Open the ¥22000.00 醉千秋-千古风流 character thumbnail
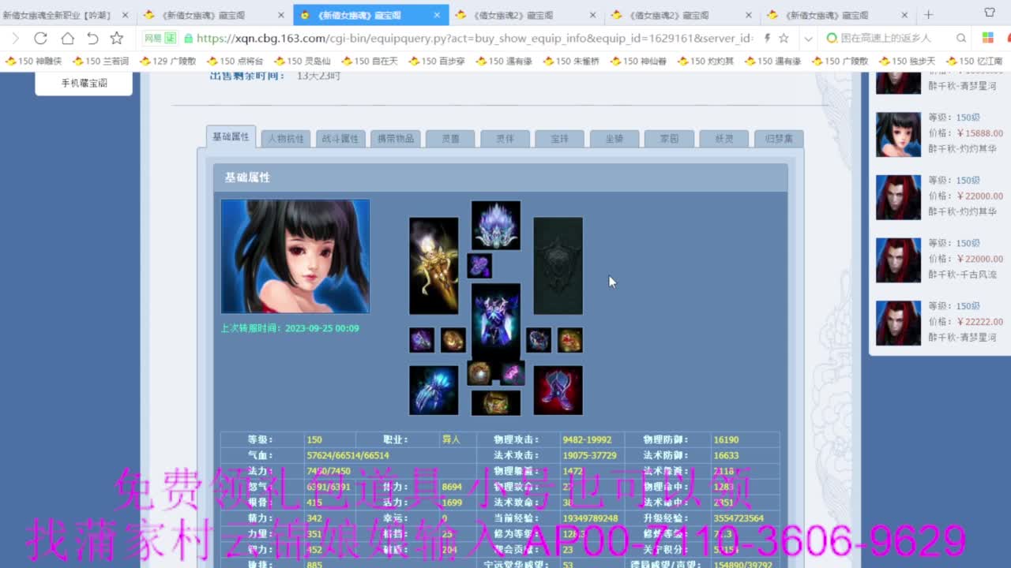Image resolution: width=1011 pixels, height=568 pixels. pyautogui.click(x=898, y=260)
